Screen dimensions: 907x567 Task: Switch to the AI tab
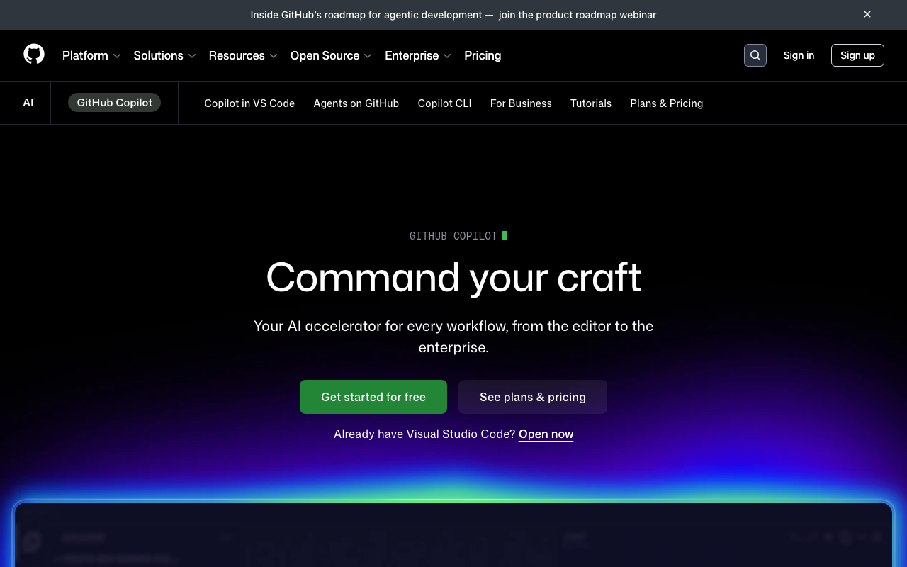pos(28,102)
